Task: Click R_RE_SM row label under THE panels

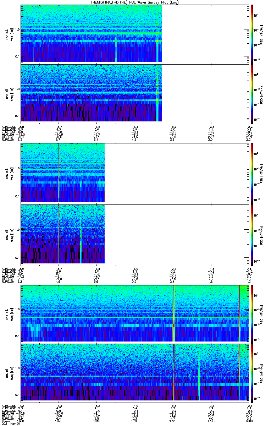Action: click(8, 419)
